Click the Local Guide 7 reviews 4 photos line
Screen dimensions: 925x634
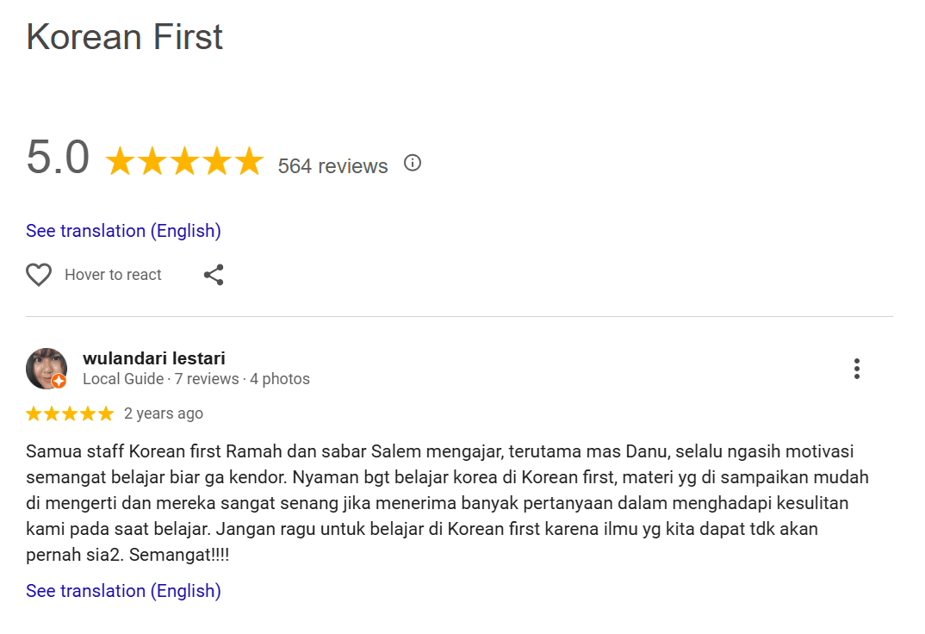[196, 379]
